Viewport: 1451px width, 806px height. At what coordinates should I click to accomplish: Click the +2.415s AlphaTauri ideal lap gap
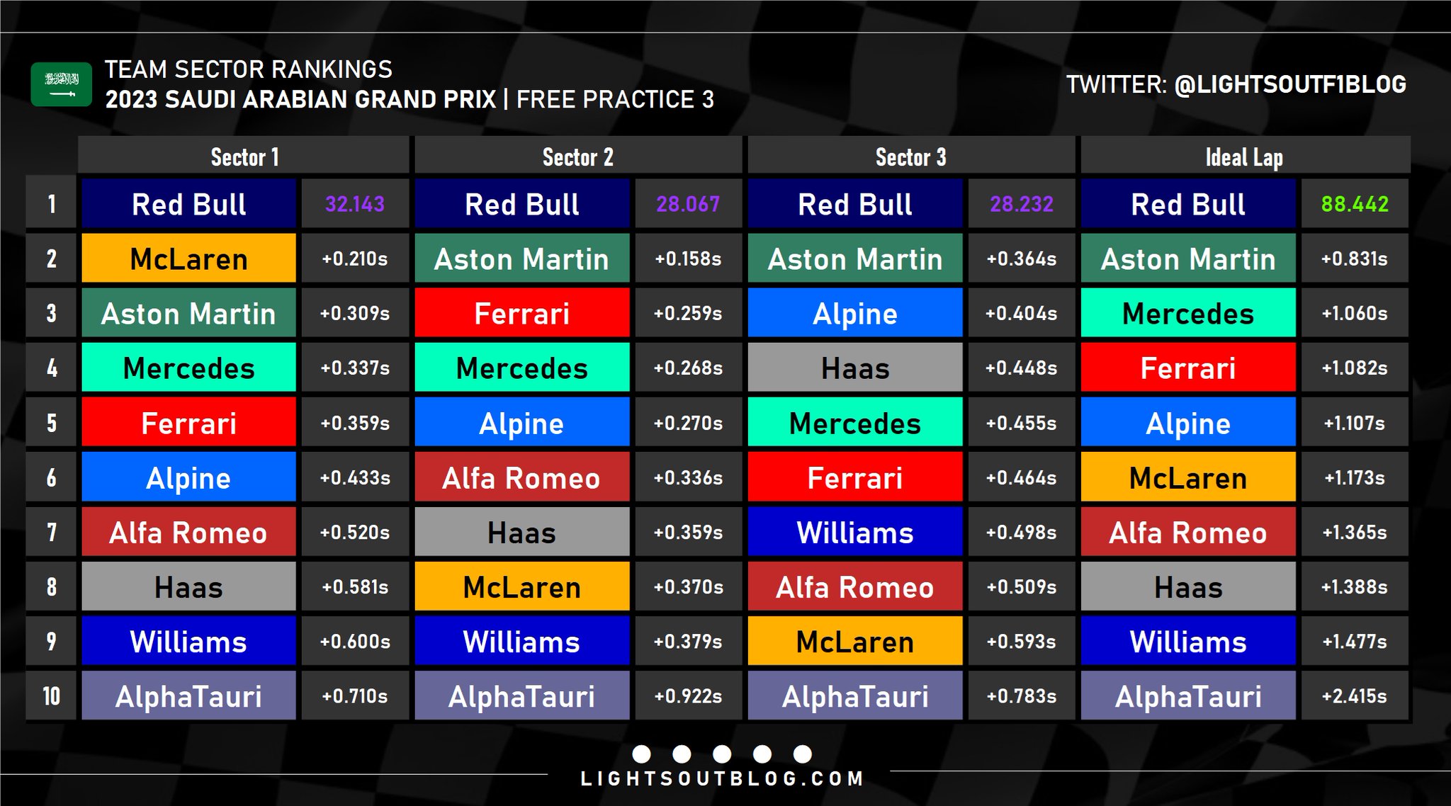tap(1354, 696)
